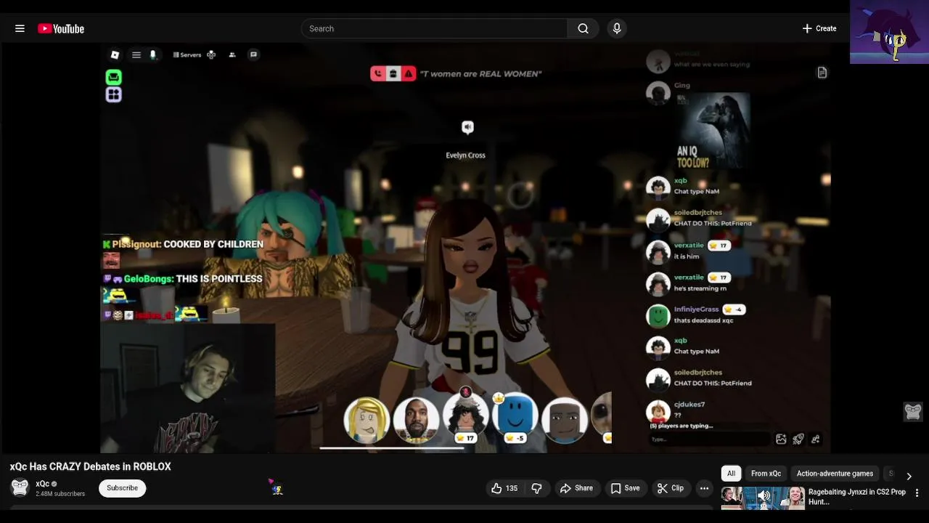Open options for the Ragebaiting Jynxzi video
The height and width of the screenshot is (523, 929).
tap(917, 493)
